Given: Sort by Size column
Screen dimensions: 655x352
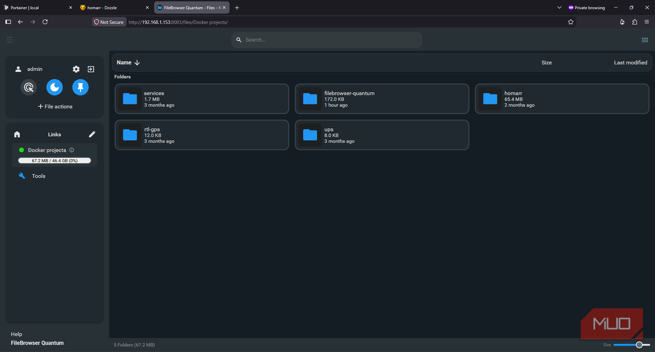Looking at the screenshot, I should pyautogui.click(x=547, y=63).
